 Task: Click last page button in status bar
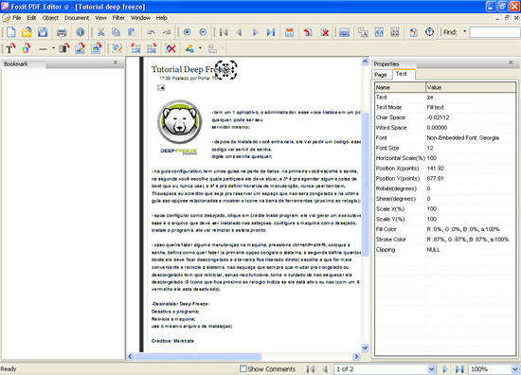pos(459,369)
